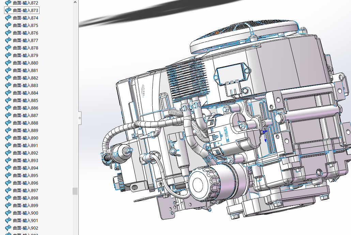Image resolution: width=351 pixels, height=235 pixels.
Task: Click the 曲面-输入902 tree item
Action: point(25,228)
